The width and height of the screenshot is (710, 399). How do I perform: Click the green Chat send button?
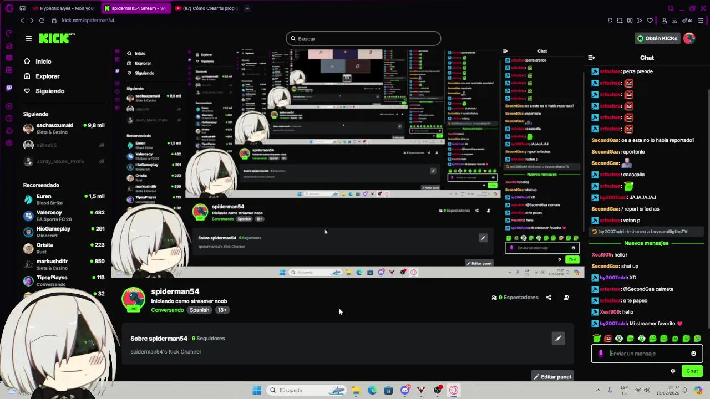(692, 371)
